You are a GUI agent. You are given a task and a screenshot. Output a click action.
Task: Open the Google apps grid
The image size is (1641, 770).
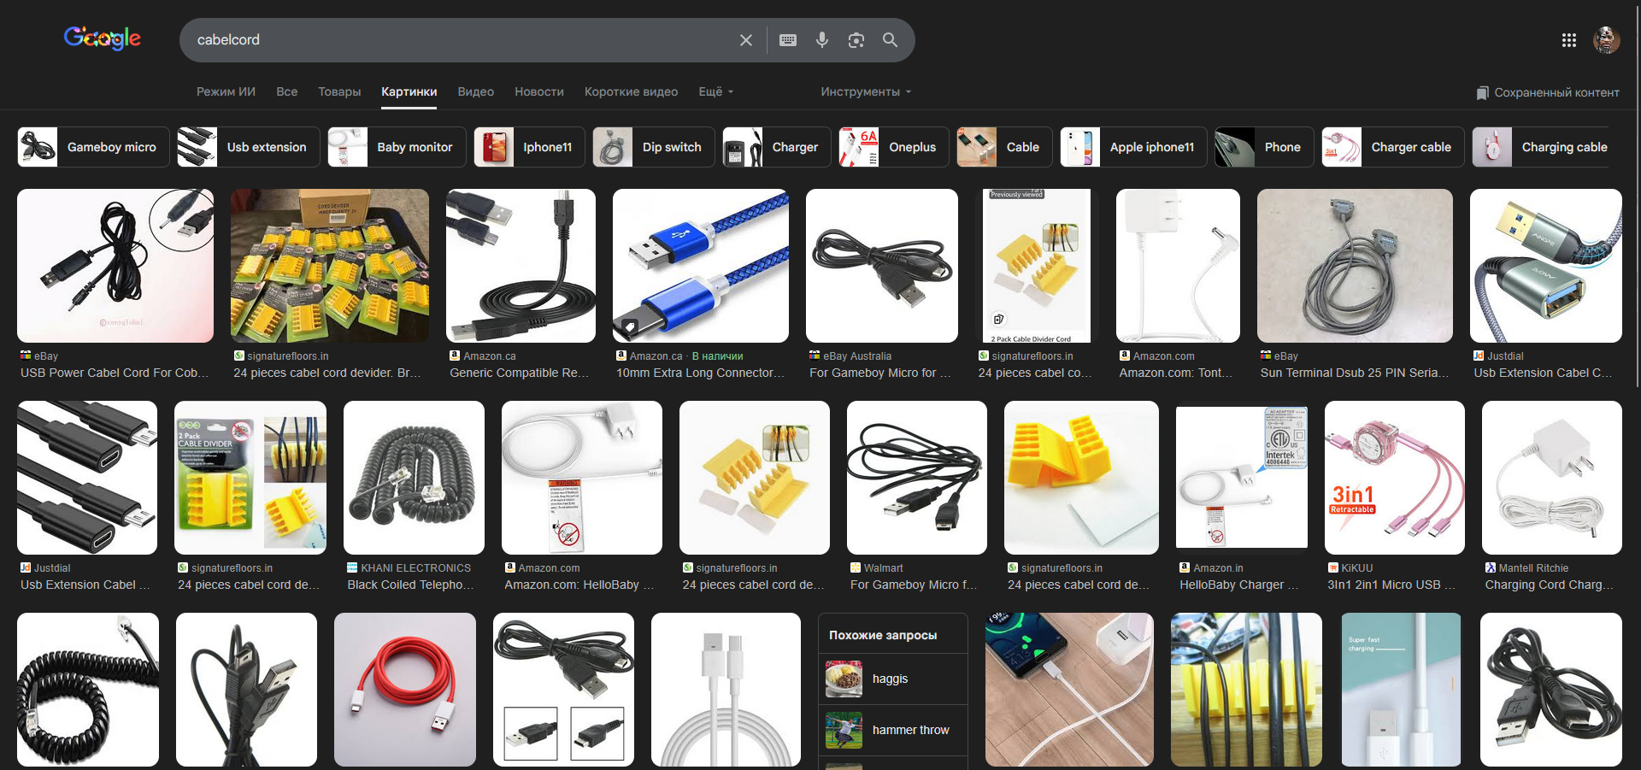coord(1568,40)
